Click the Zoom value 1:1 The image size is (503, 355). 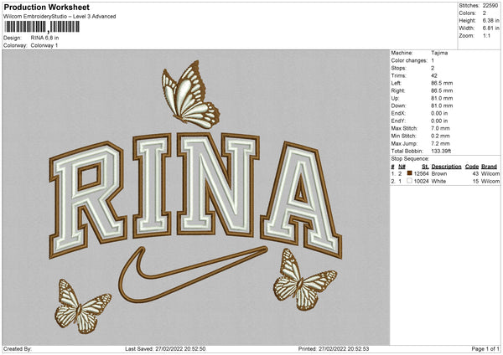point(486,35)
